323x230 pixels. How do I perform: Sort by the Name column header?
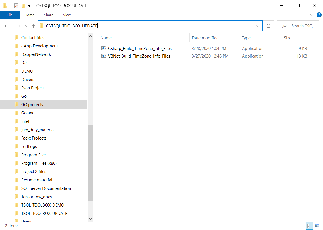[106, 38]
